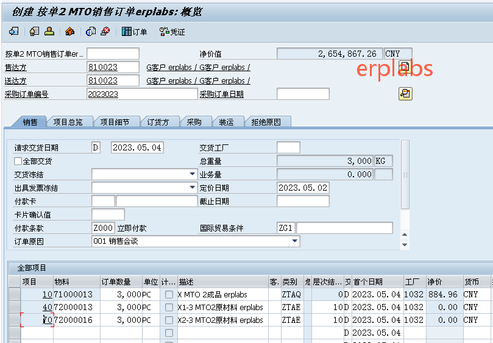The height and width of the screenshot is (343, 493).
Task: Click the 物料 column header
Action: (x=76, y=281)
